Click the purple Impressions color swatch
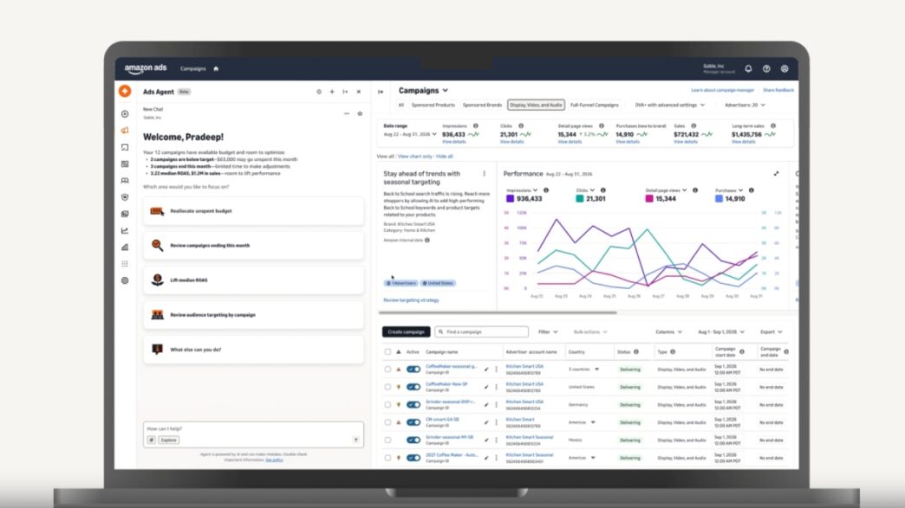The width and height of the screenshot is (905, 508). pos(510,199)
